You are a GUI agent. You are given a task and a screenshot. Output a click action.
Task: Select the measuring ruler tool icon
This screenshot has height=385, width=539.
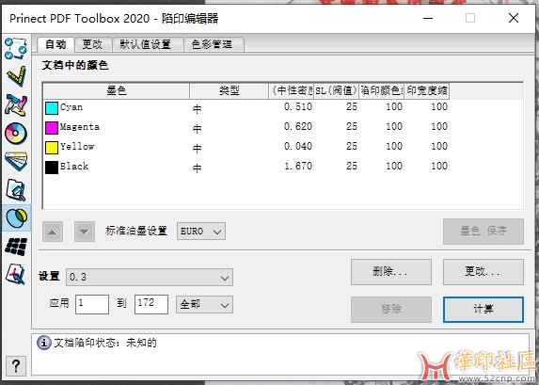tap(16, 76)
